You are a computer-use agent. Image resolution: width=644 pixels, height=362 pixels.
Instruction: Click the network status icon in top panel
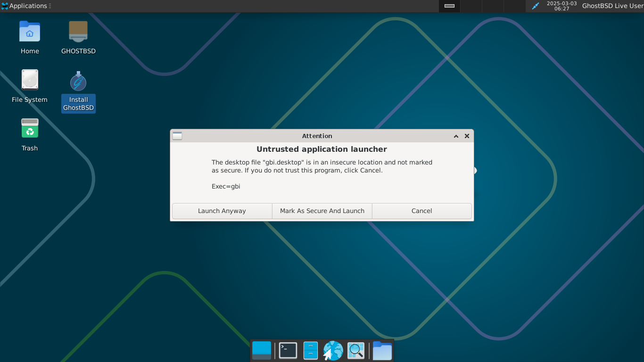535,6
